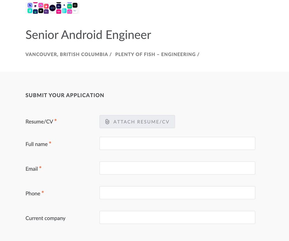The image size is (289, 241).
Task: Click the paperclip icon on the attach button
Action: 107,122
